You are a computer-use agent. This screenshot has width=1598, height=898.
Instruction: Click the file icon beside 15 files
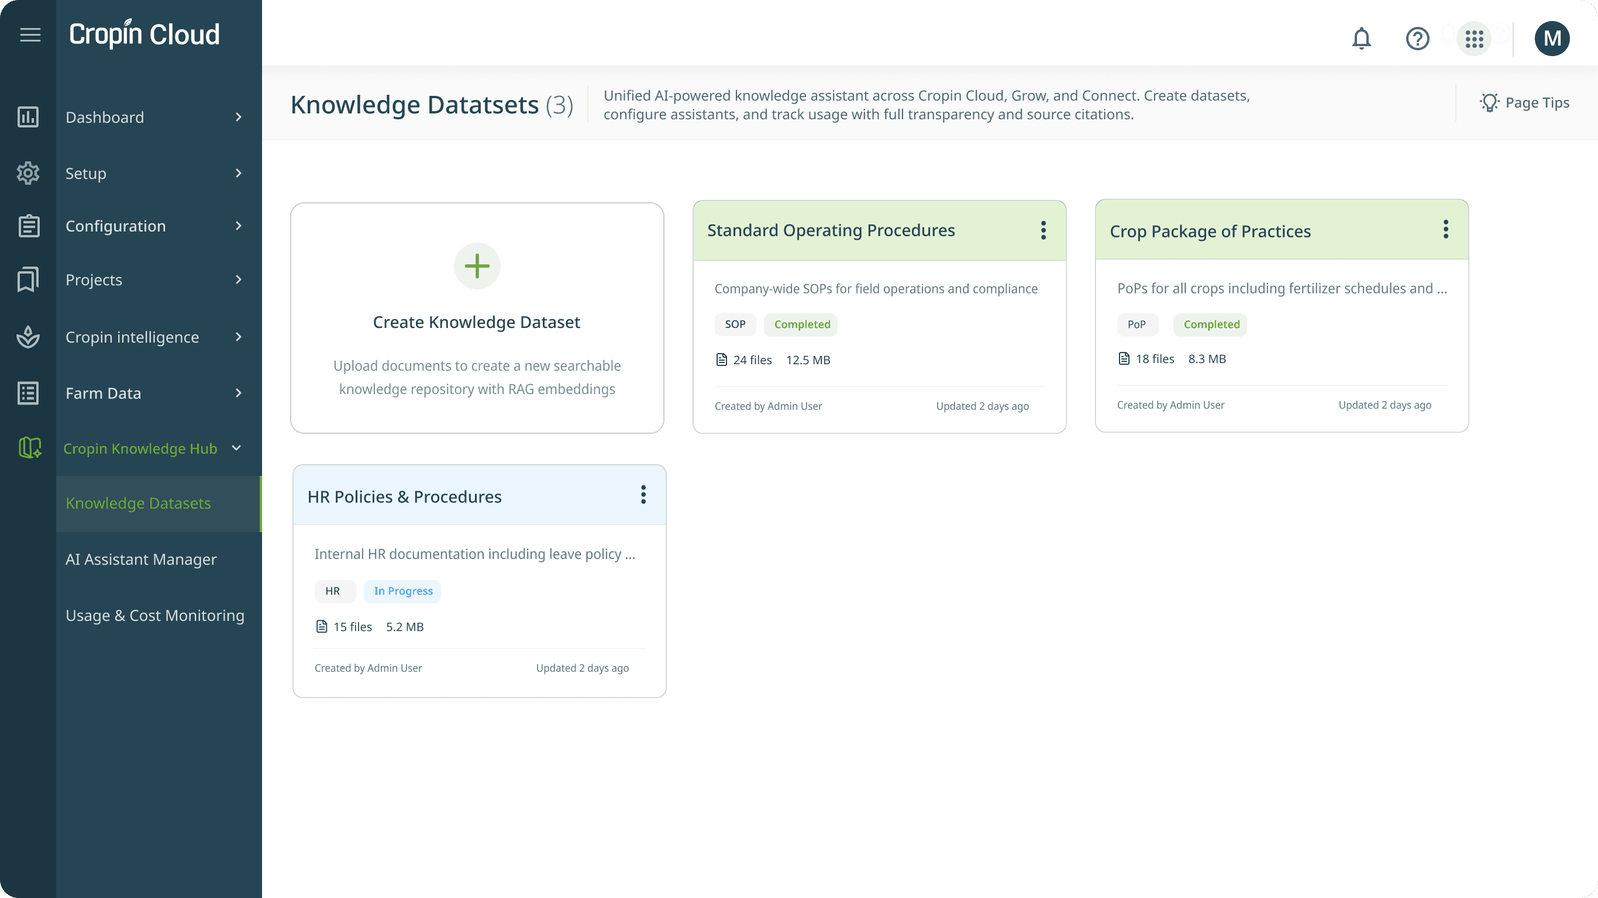point(321,626)
